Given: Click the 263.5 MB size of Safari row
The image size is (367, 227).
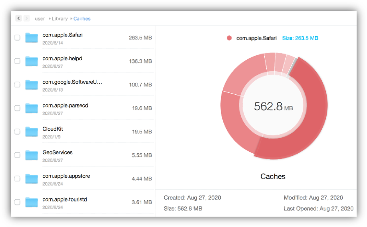Looking at the screenshot, I should (140, 38).
